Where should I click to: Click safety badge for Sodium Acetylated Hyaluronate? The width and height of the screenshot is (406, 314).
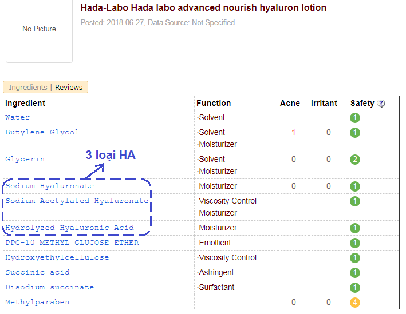click(355, 201)
